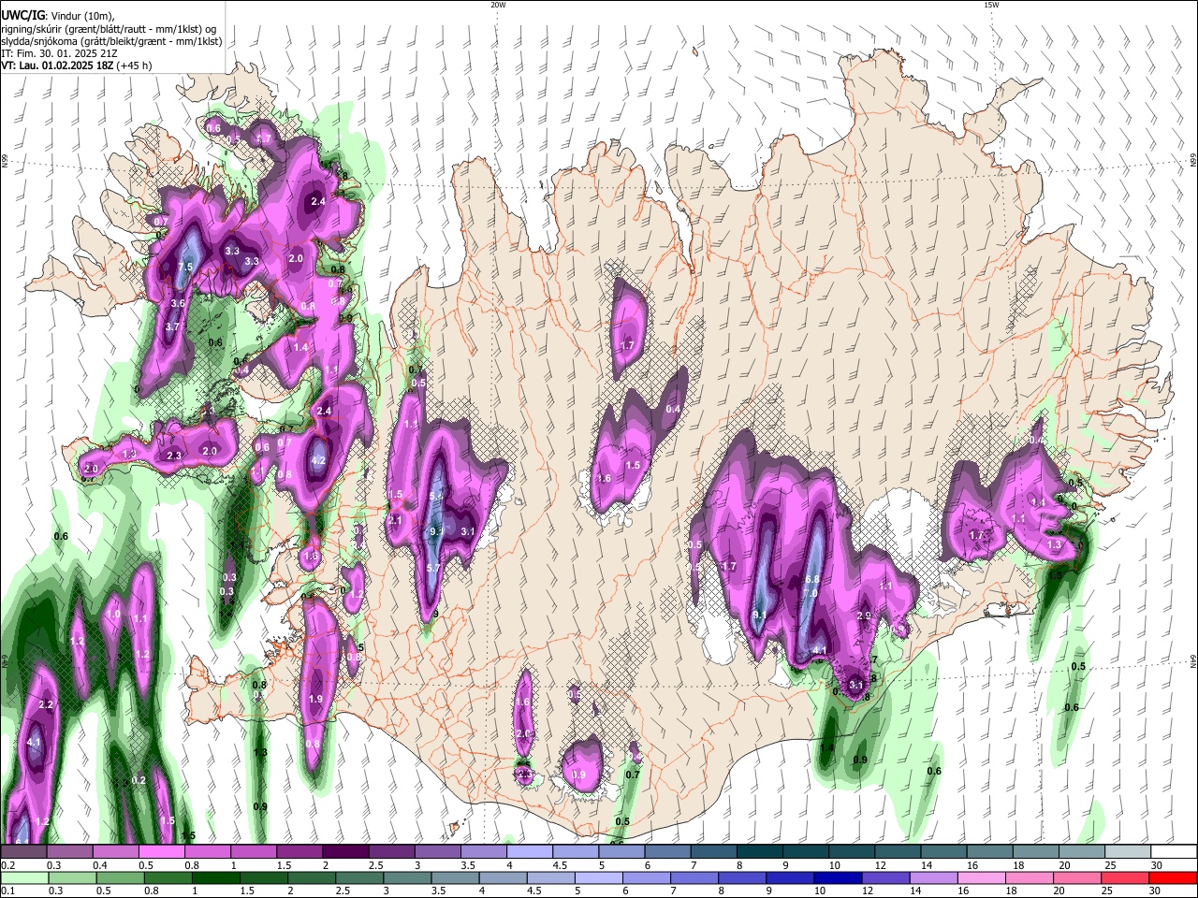Image resolution: width=1198 pixels, height=898 pixels.
Task: Click the 7.0 snowfall value on map
Action: tap(811, 593)
